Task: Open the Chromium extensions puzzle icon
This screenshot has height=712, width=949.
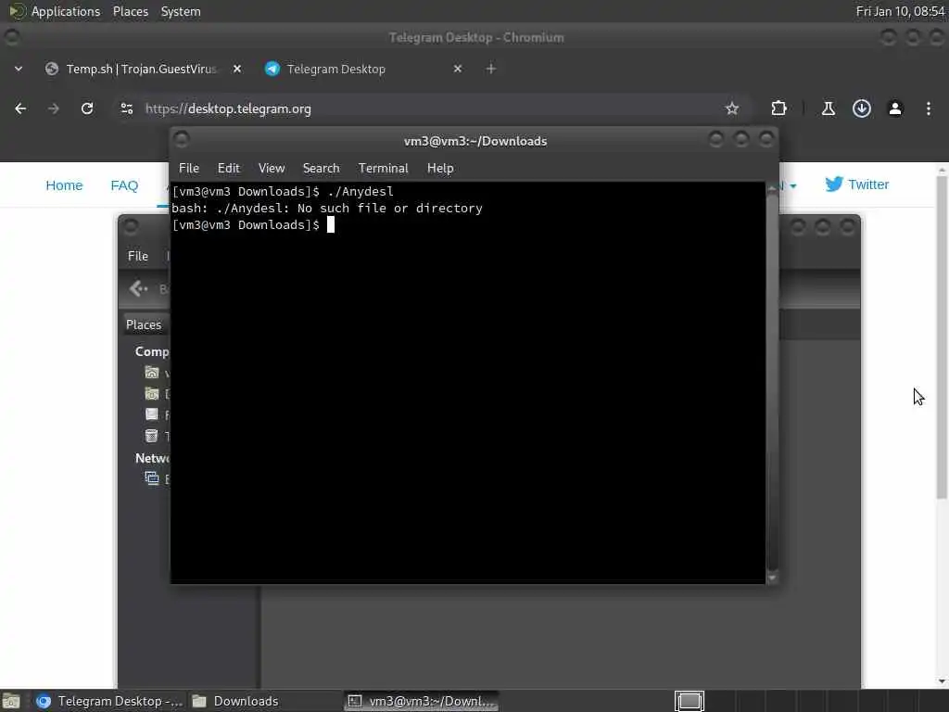Action: coord(778,108)
